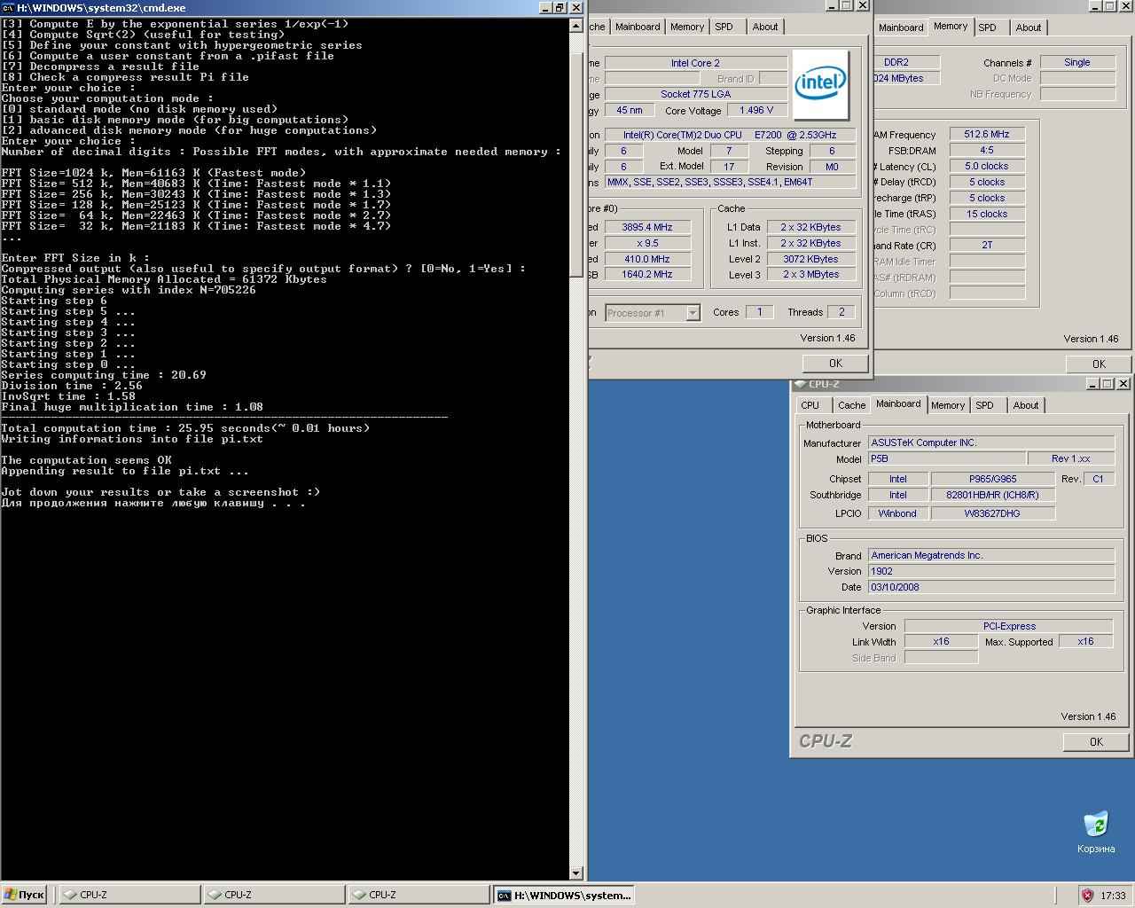This screenshot has height=908, width=1135.
Task: Switch to third CPU-Z taskbar button
Action: pyautogui.click(x=419, y=895)
